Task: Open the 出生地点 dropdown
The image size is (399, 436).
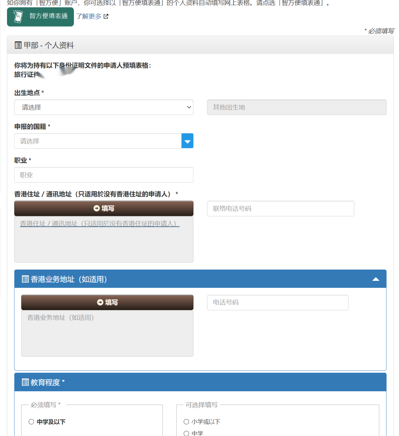Action: click(x=103, y=107)
